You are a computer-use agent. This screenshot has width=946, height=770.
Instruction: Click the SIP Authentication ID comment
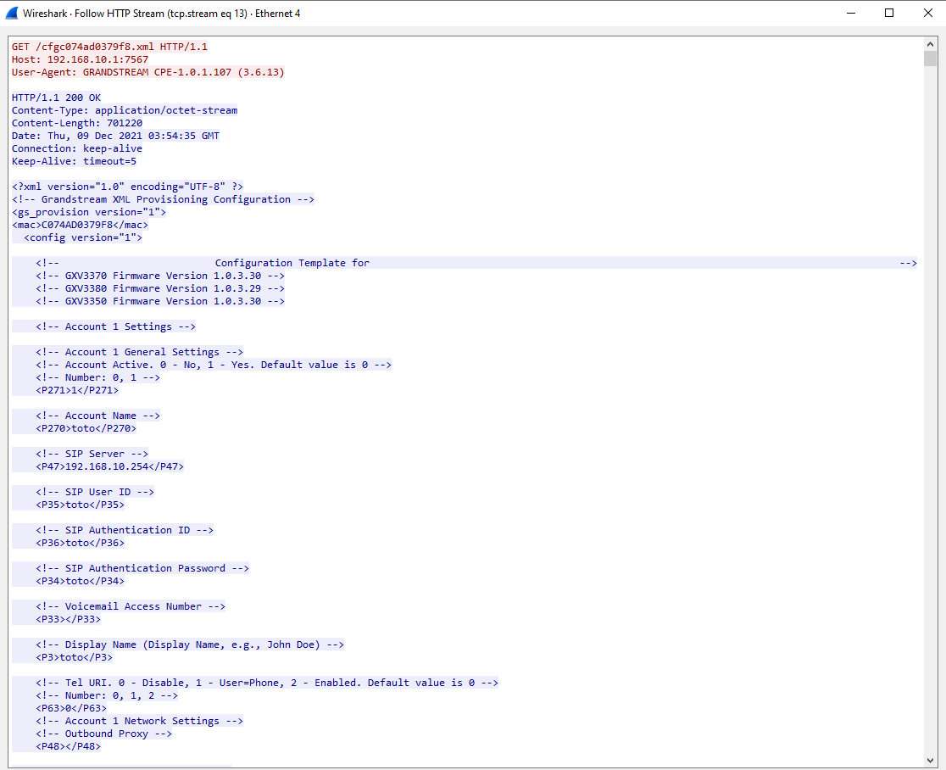click(125, 529)
